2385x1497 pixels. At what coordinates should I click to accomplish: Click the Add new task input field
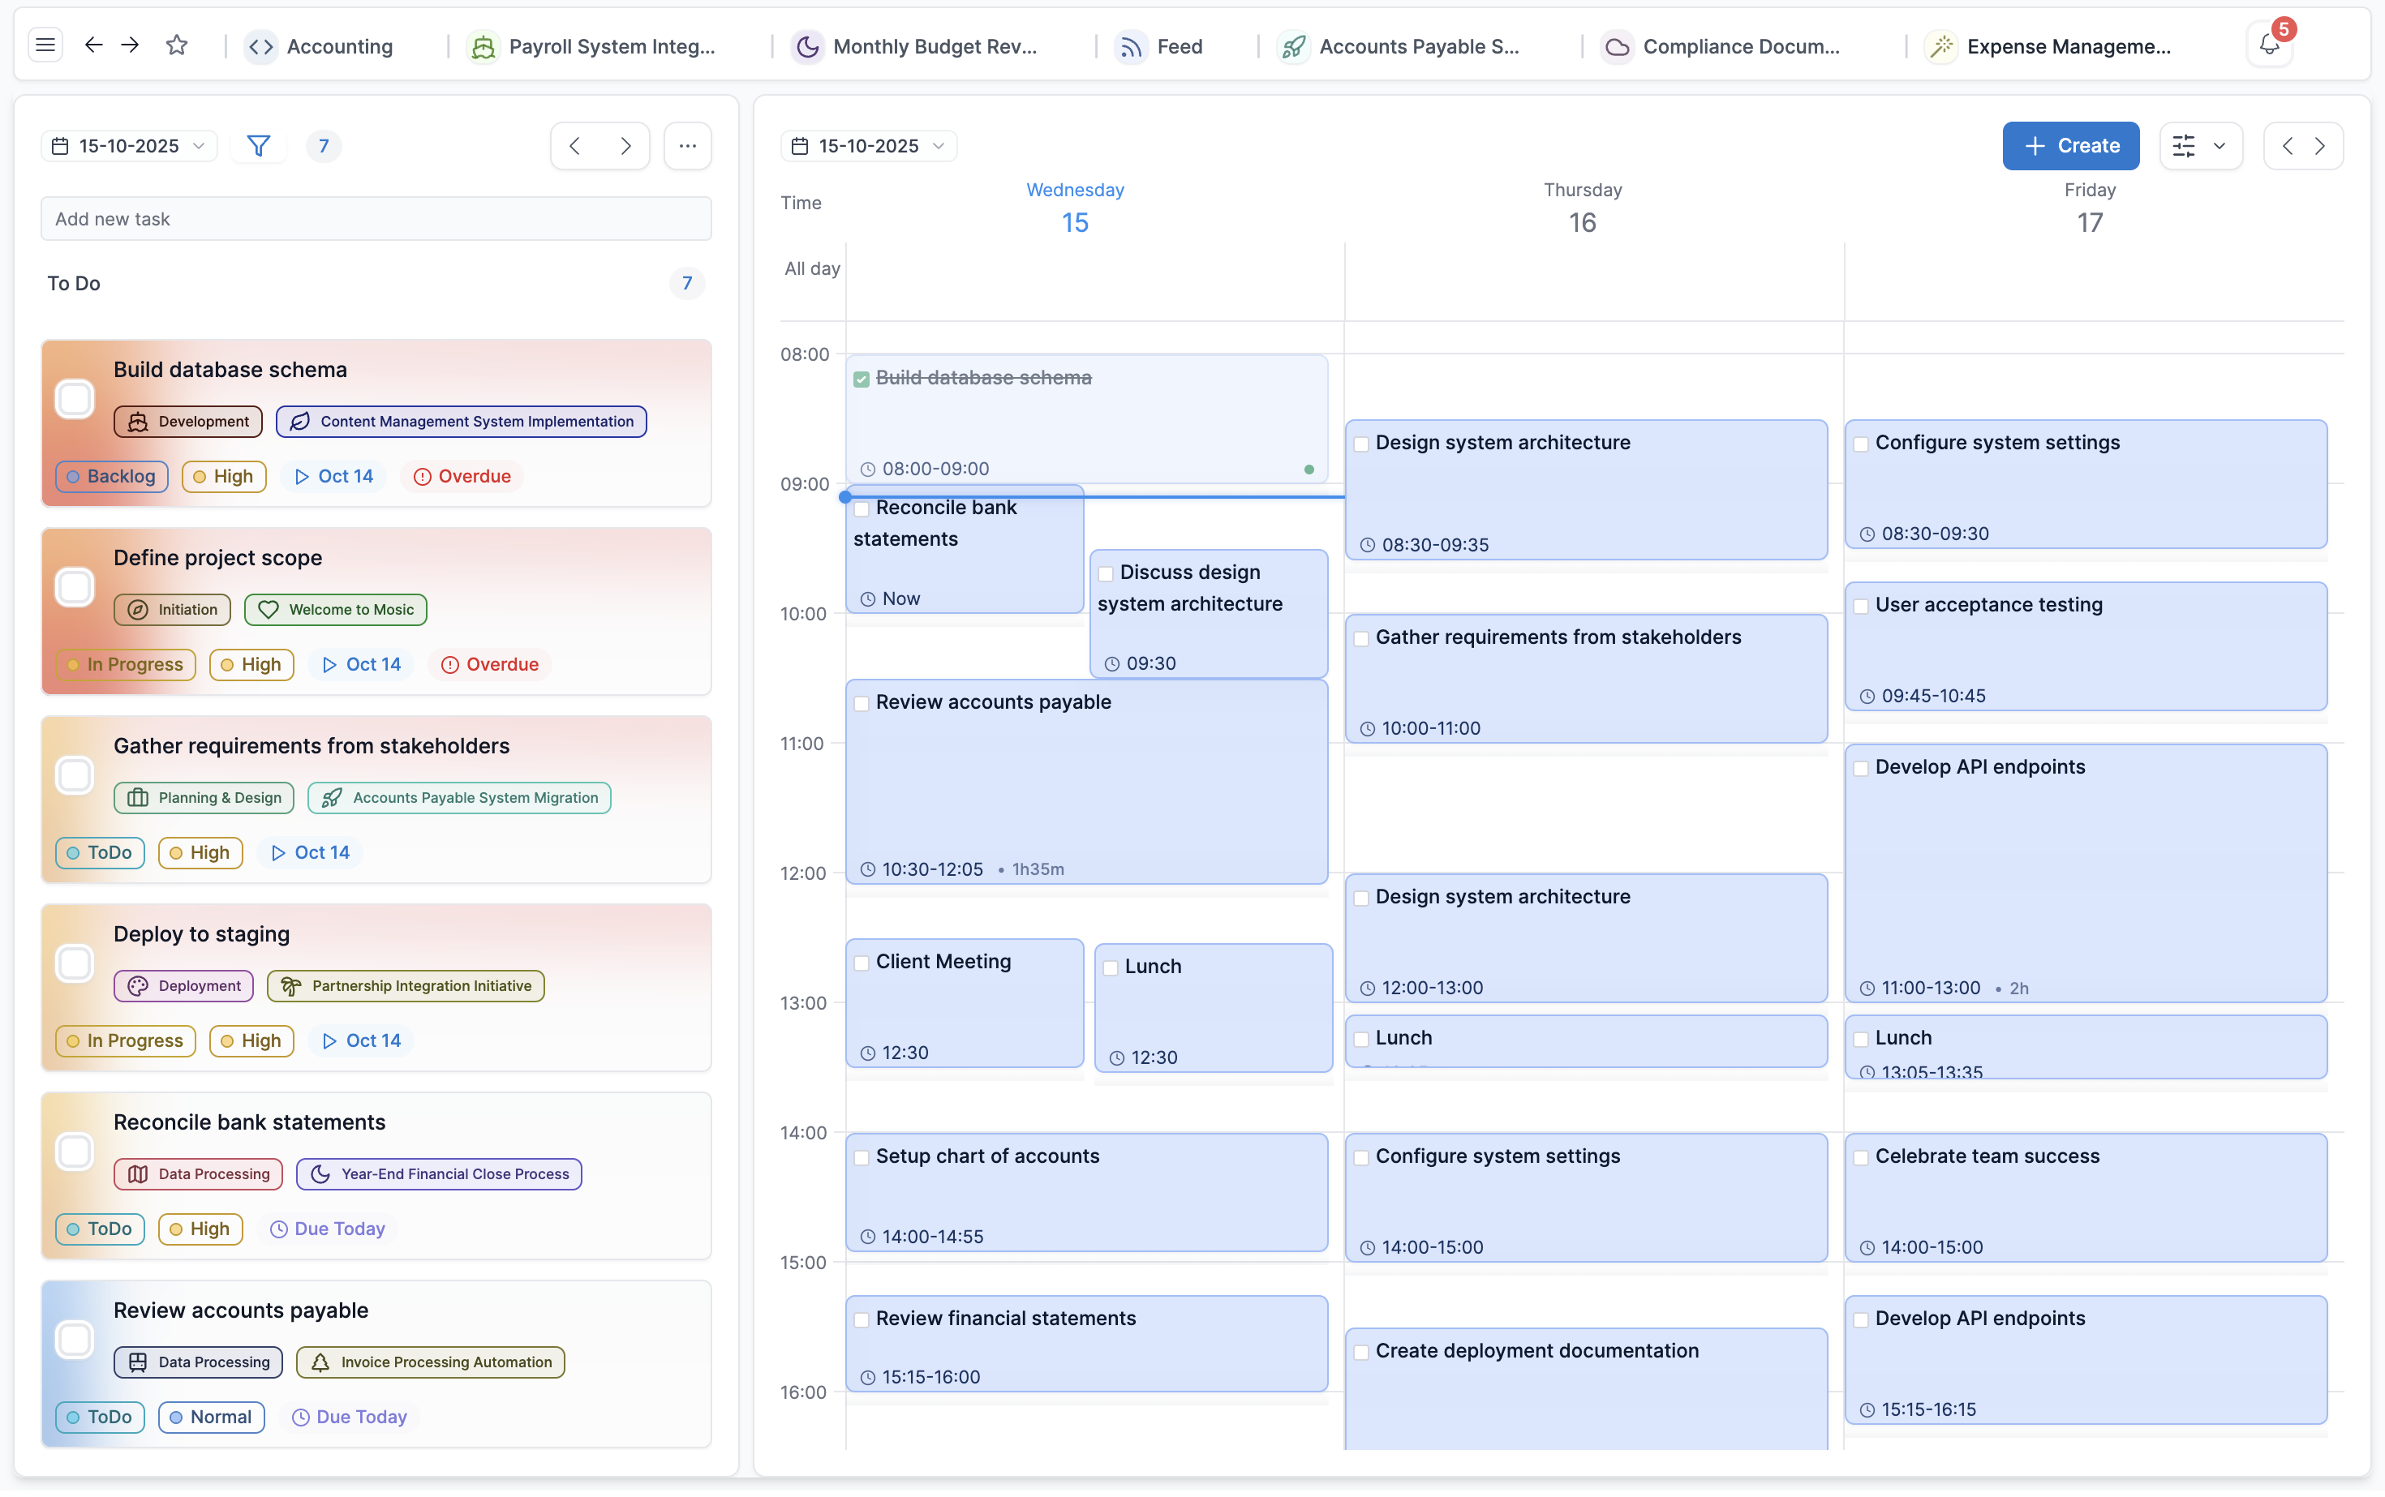pos(376,220)
